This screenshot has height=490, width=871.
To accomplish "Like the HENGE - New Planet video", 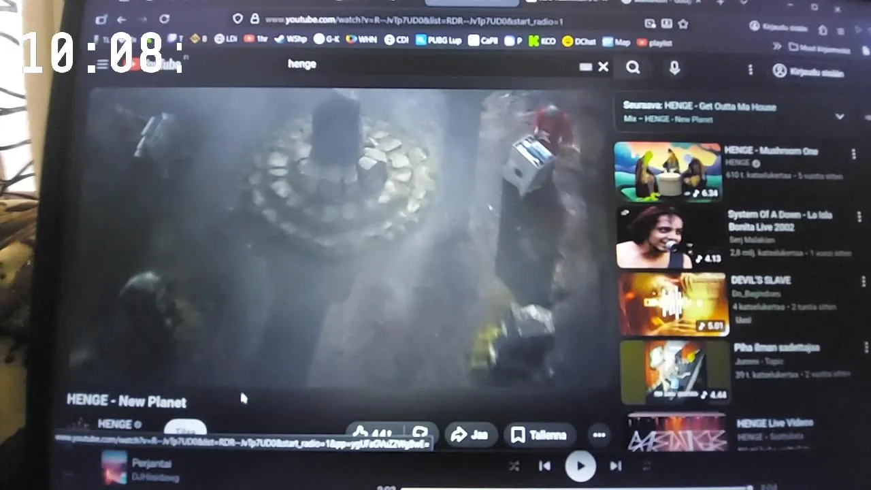I will coord(374,433).
